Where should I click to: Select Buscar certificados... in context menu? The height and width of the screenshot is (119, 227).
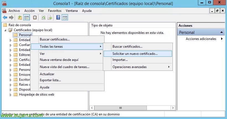[x=67, y=39]
